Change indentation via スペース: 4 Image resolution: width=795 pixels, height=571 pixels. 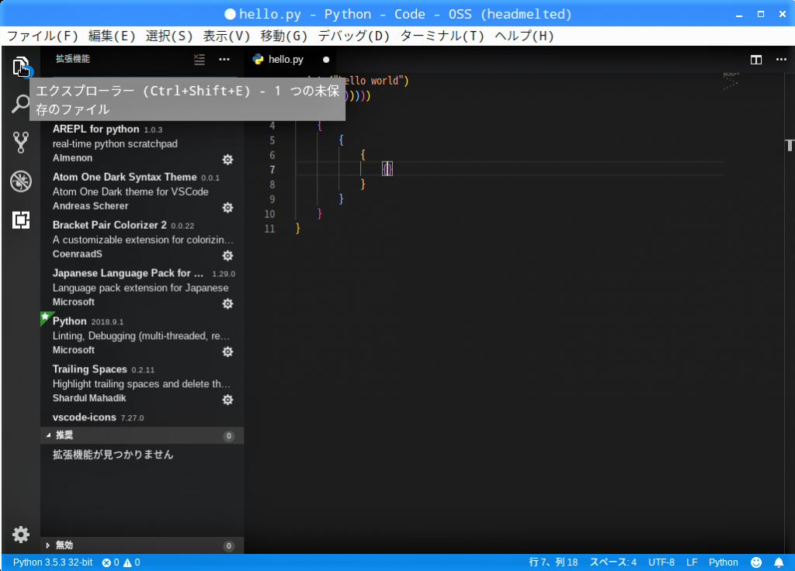[613, 562]
